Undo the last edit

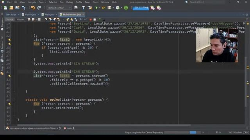point(33,8)
